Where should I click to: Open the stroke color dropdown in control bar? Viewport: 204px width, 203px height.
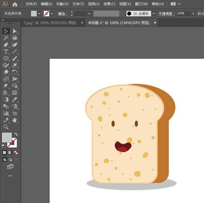(x=52, y=14)
